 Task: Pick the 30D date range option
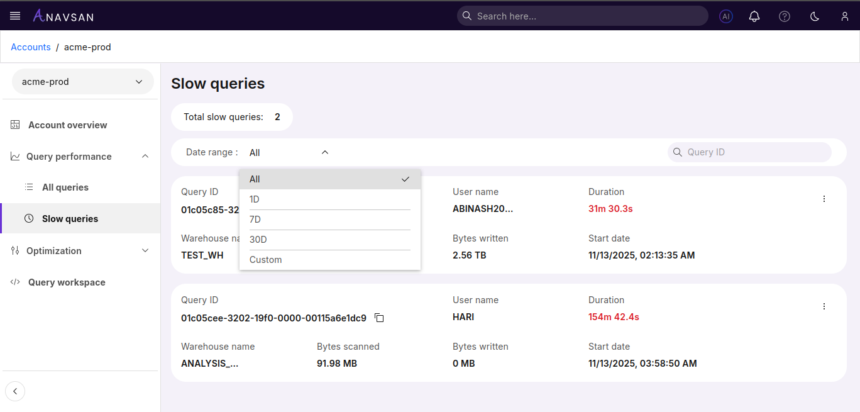tap(258, 240)
